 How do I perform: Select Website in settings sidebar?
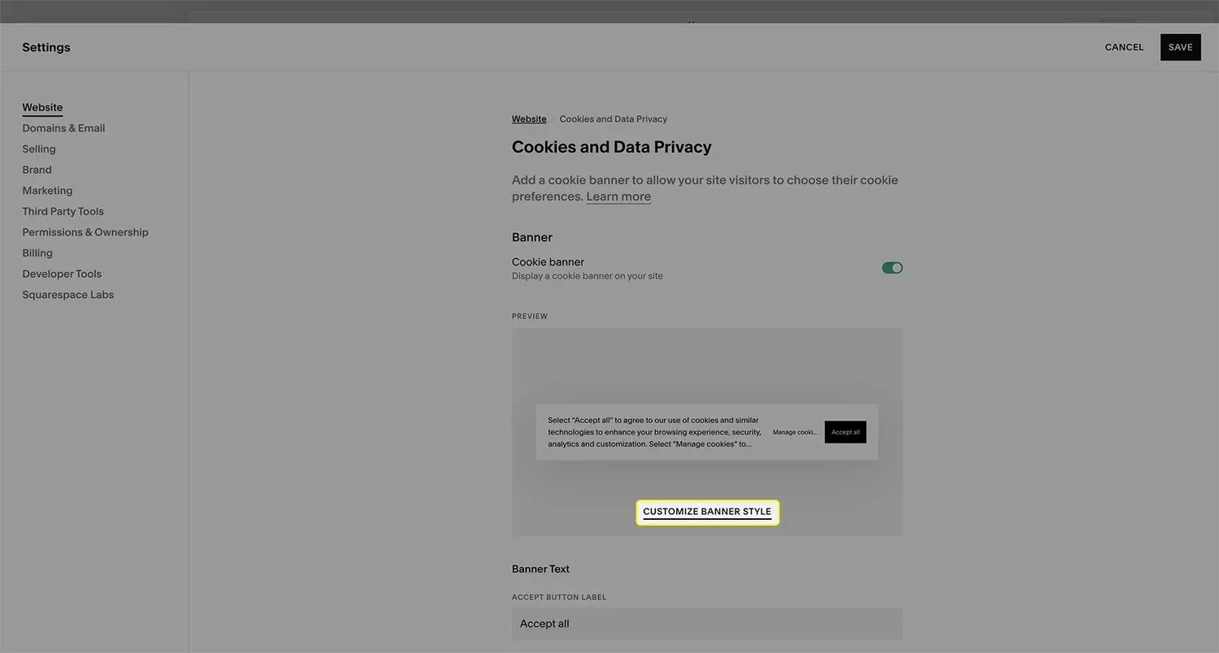42,107
